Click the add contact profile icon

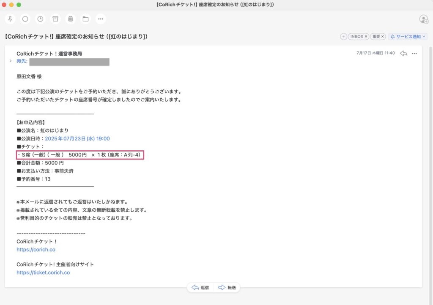(423, 19)
